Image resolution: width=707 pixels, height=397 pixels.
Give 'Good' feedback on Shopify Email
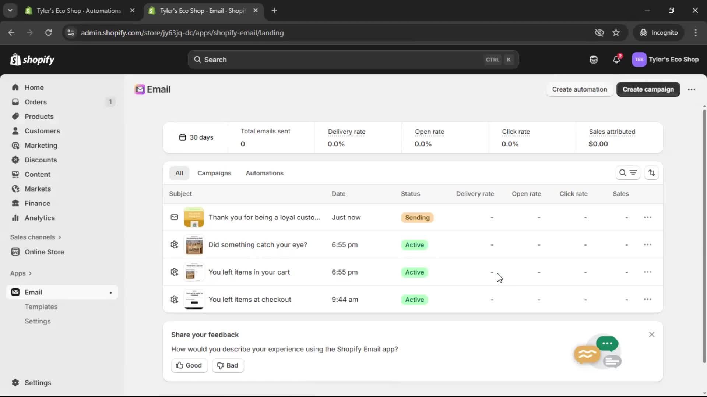[x=189, y=365]
